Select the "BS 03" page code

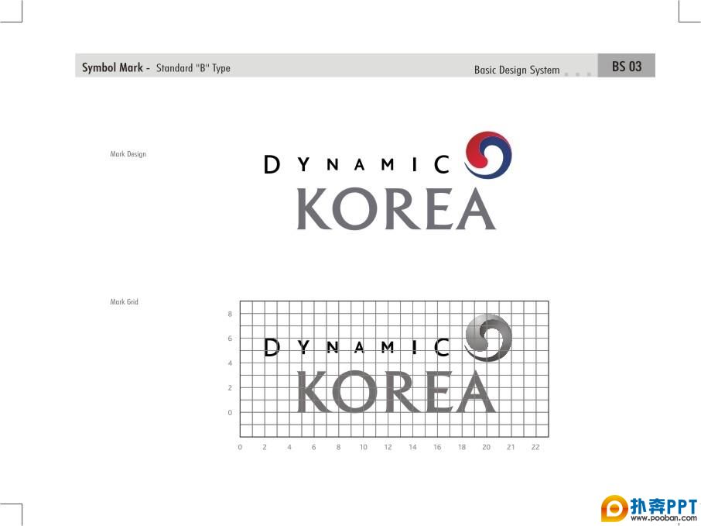[x=627, y=67]
